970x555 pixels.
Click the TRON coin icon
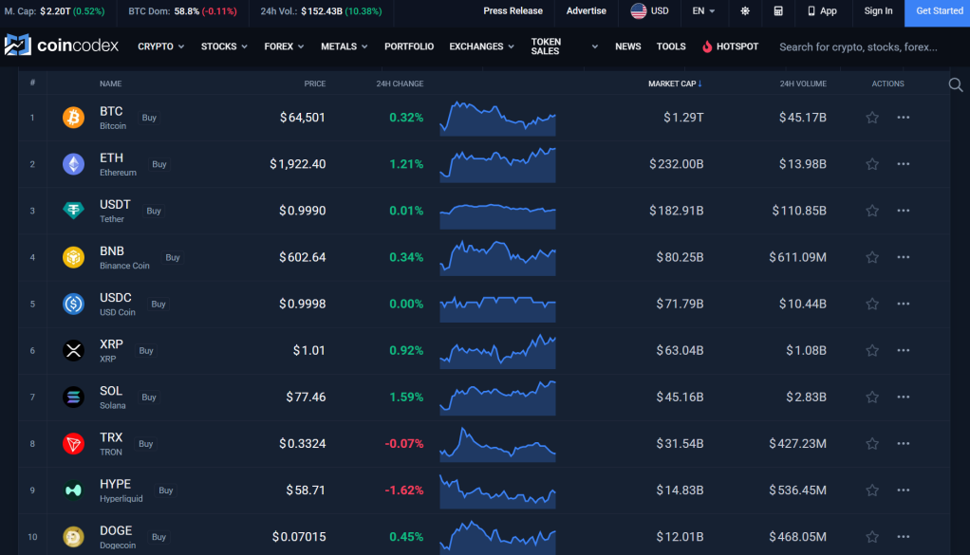coord(73,444)
